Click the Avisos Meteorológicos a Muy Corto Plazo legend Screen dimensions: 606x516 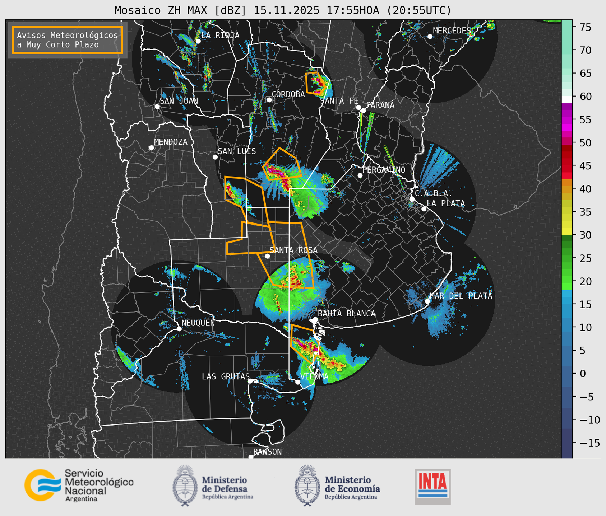68,40
